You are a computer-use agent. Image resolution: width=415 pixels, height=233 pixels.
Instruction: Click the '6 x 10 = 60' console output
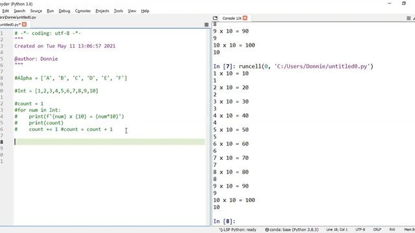pyautogui.click(x=231, y=144)
